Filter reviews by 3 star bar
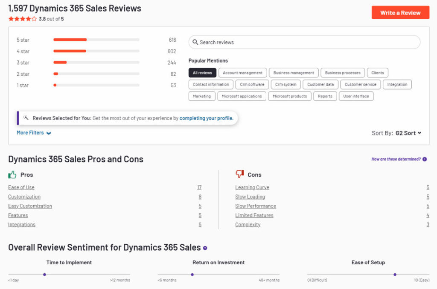Viewport: 437px width, 289px height. [96, 63]
